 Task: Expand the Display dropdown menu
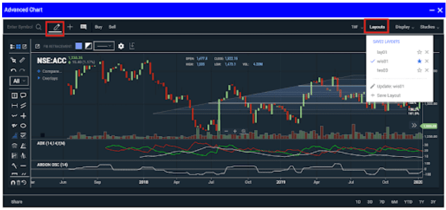[405, 28]
